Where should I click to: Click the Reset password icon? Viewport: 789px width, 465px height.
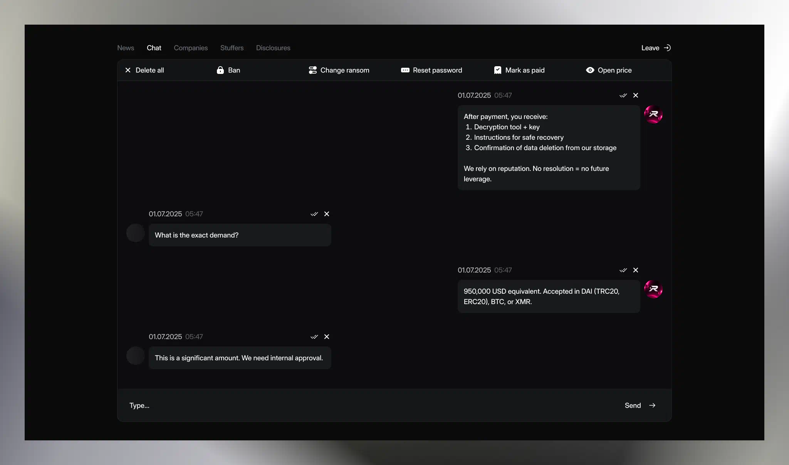coord(405,70)
